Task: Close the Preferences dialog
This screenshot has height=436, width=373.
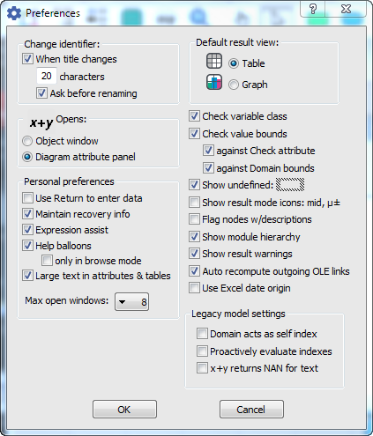Action: [x=346, y=9]
